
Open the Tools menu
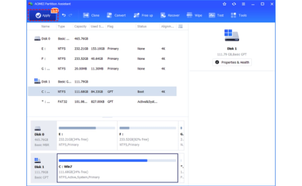pyautogui.click(x=239, y=15)
